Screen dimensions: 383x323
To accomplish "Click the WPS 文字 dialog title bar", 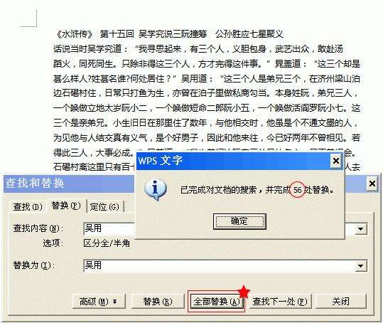I will pyautogui.click(x=233, y=161).
